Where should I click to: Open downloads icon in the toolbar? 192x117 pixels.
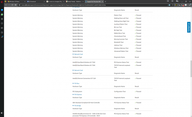coord(190,5)
